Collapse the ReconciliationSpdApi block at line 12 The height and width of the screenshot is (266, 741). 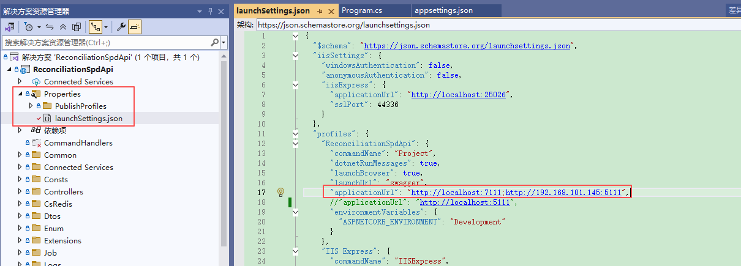click(296, 143)
